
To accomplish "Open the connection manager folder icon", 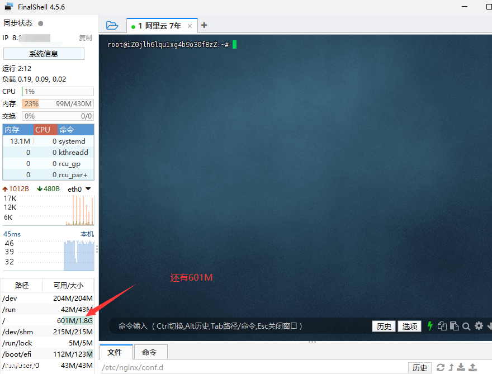I will click(x=112, y=25).
